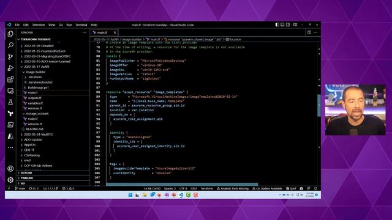Click the UTF-8 encoding selector
Image resolution: width=392 pixels, height=220 pixels.
pos(183,189)
